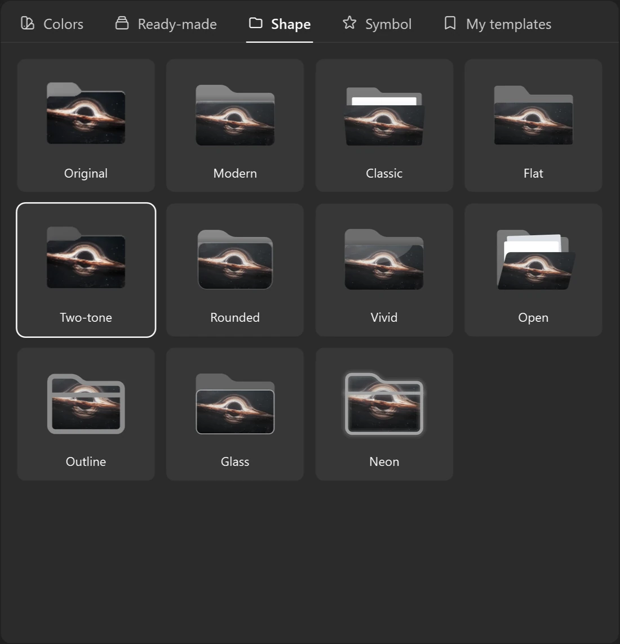Image resolution: width=620 pixels, height=644 pixels.
Task: Select the Open folder shape icon
Action: 535,259
